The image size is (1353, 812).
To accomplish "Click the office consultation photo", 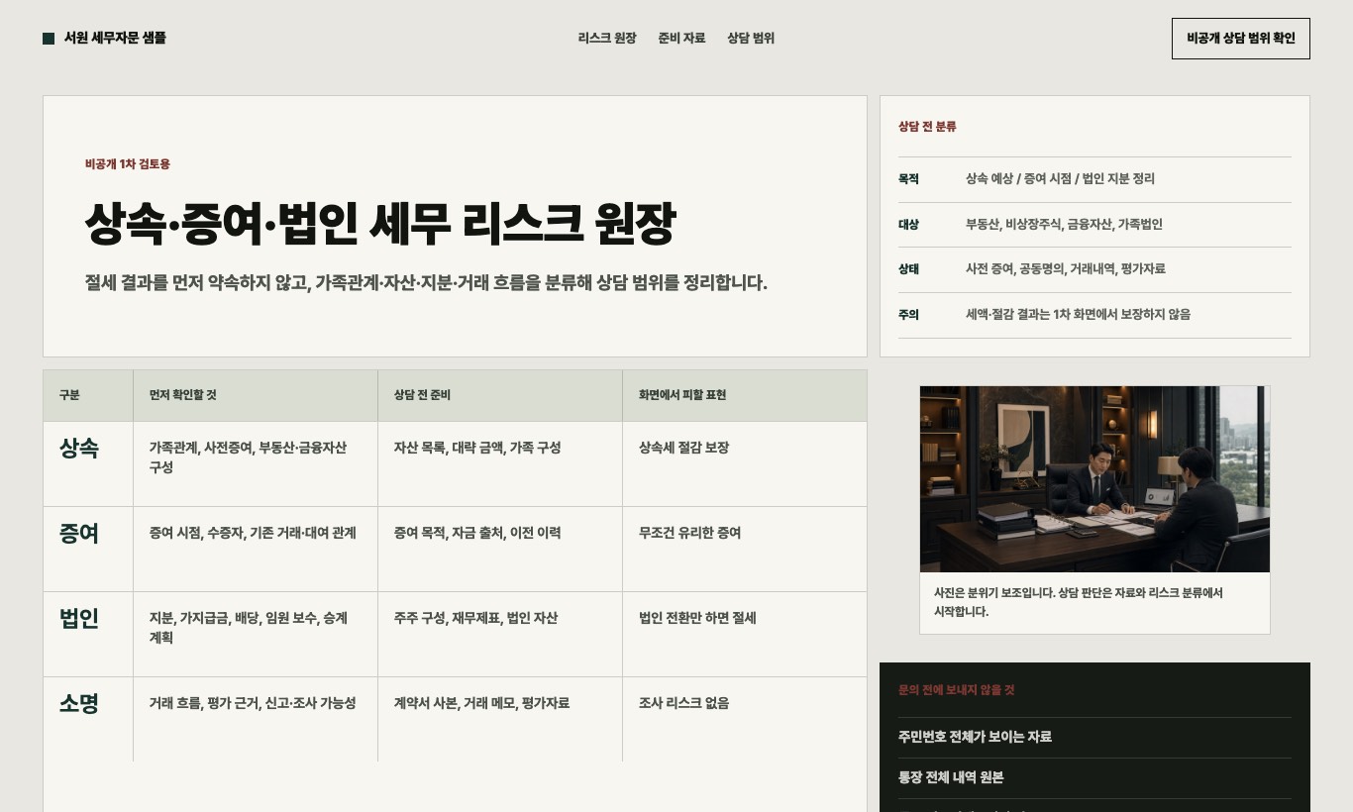I will [x=1094, y=479].
